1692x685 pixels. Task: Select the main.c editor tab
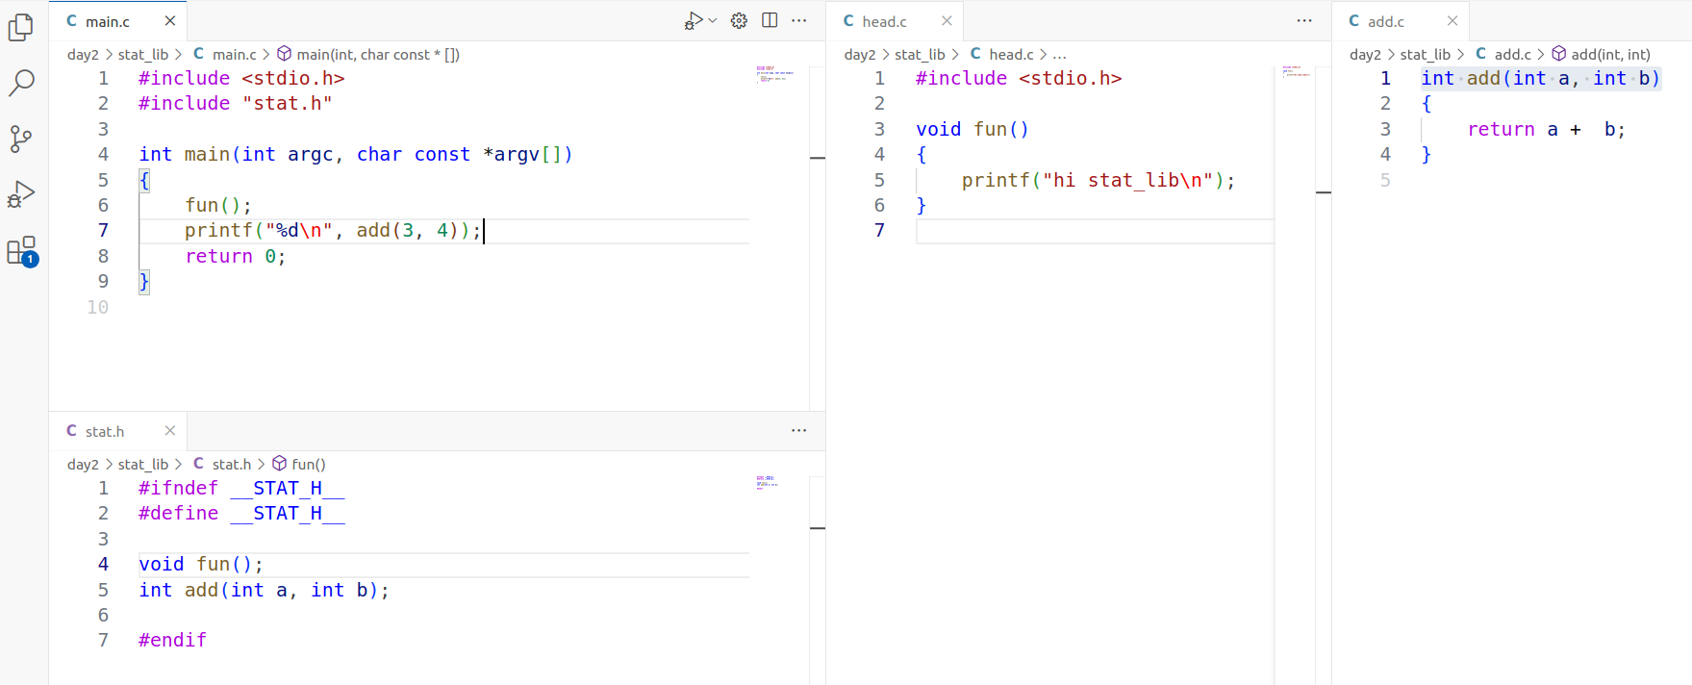tap(118, 21)
